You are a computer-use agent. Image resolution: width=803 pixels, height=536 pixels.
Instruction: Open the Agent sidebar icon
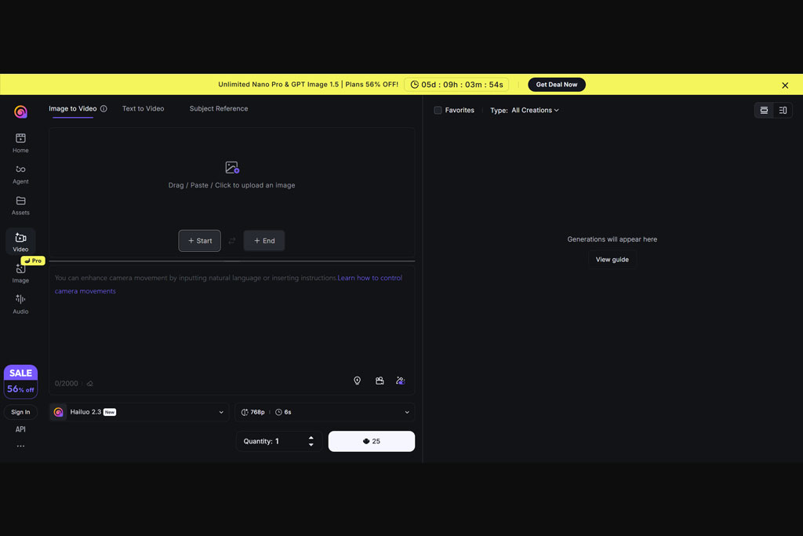(x=20, y=174)
